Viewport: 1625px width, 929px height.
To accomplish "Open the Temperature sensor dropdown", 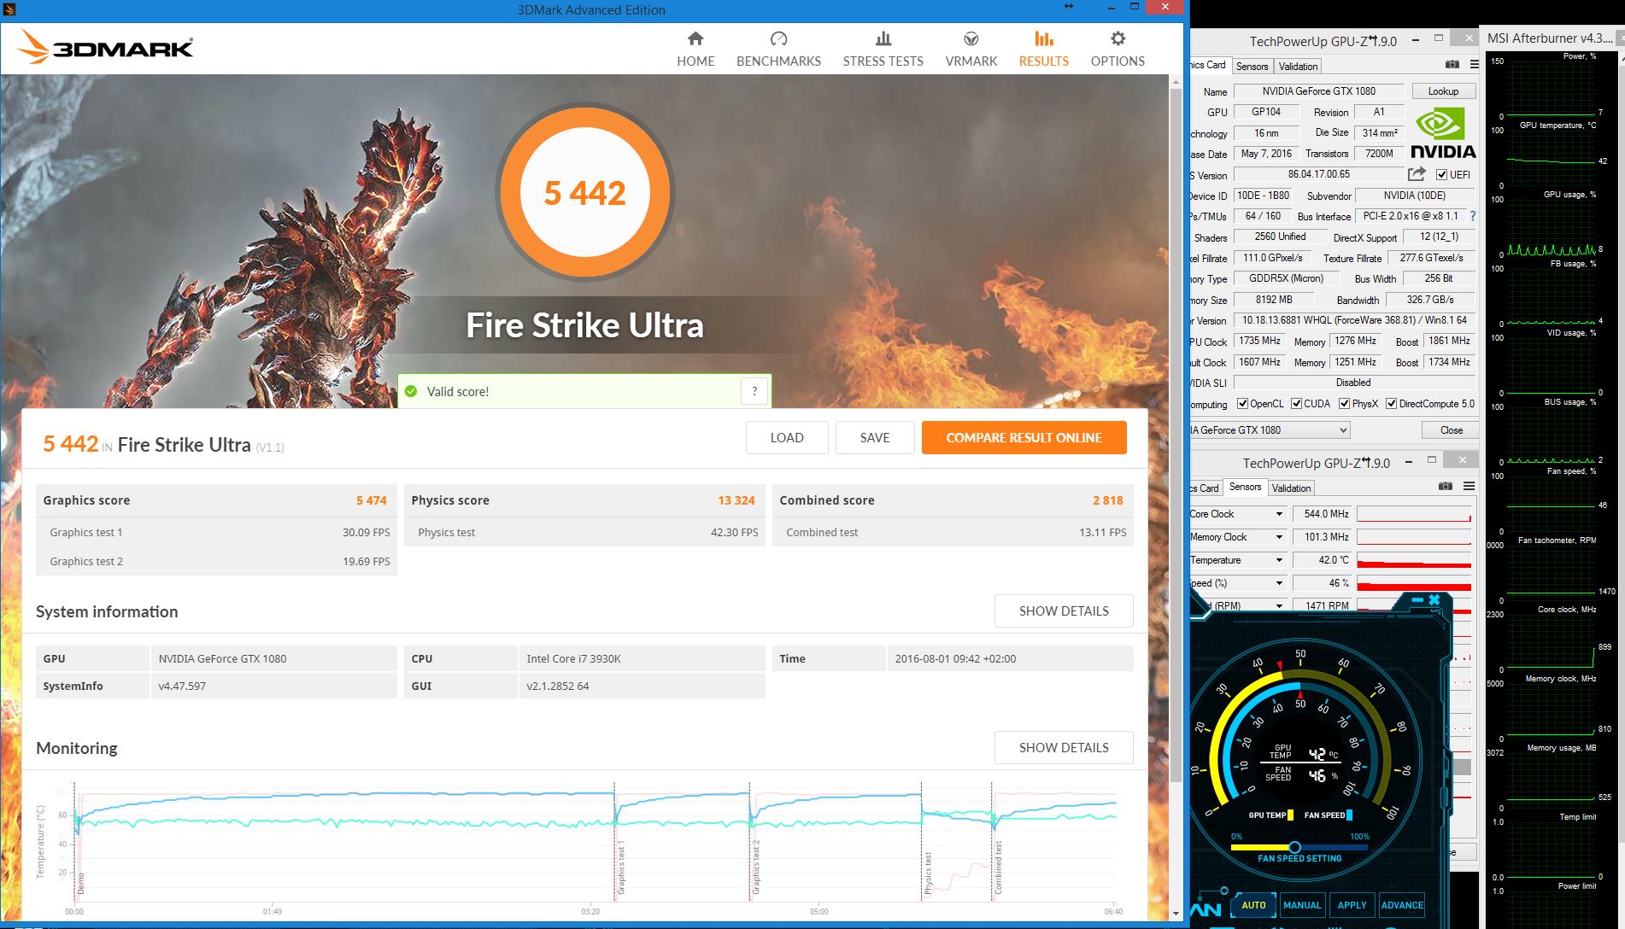I will [x=1278, y=560].
